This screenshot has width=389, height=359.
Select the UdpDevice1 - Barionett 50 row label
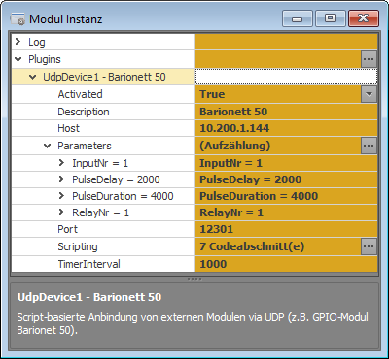click(104, 77)
